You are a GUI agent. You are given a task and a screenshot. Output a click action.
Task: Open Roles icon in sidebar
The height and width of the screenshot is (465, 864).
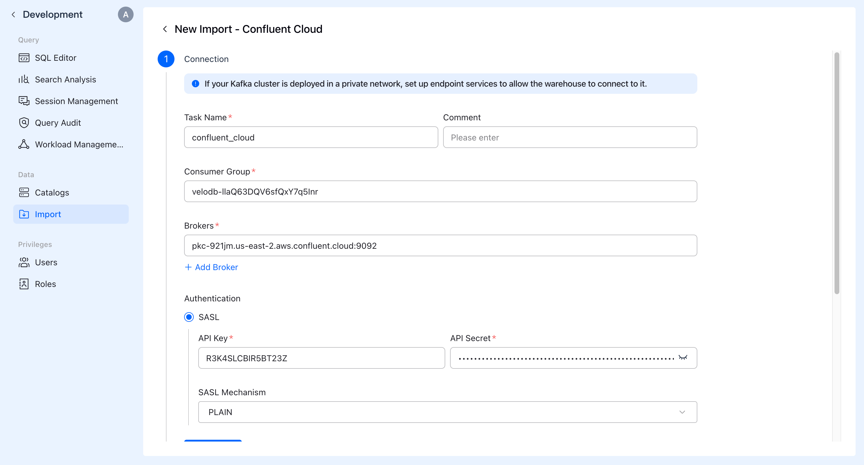(x=24, y=284)
